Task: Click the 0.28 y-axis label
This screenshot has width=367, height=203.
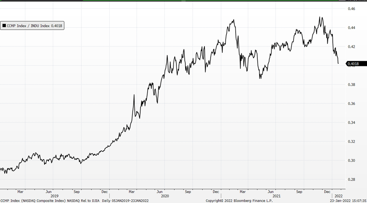Action: pos(352,179)
